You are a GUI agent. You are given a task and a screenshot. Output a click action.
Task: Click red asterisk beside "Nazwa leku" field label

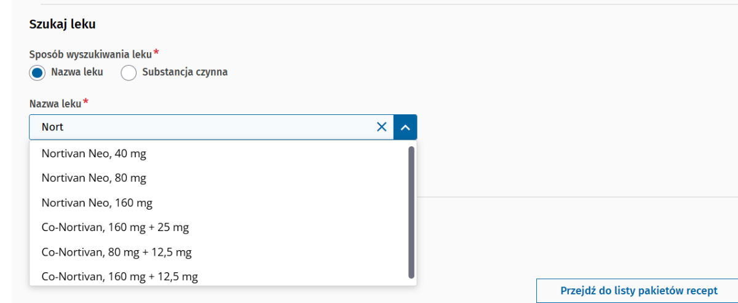point(85,101)
